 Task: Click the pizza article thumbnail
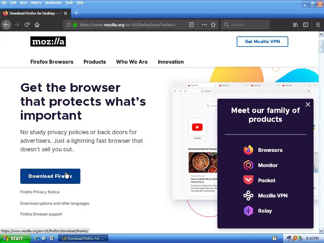[203, 162]
